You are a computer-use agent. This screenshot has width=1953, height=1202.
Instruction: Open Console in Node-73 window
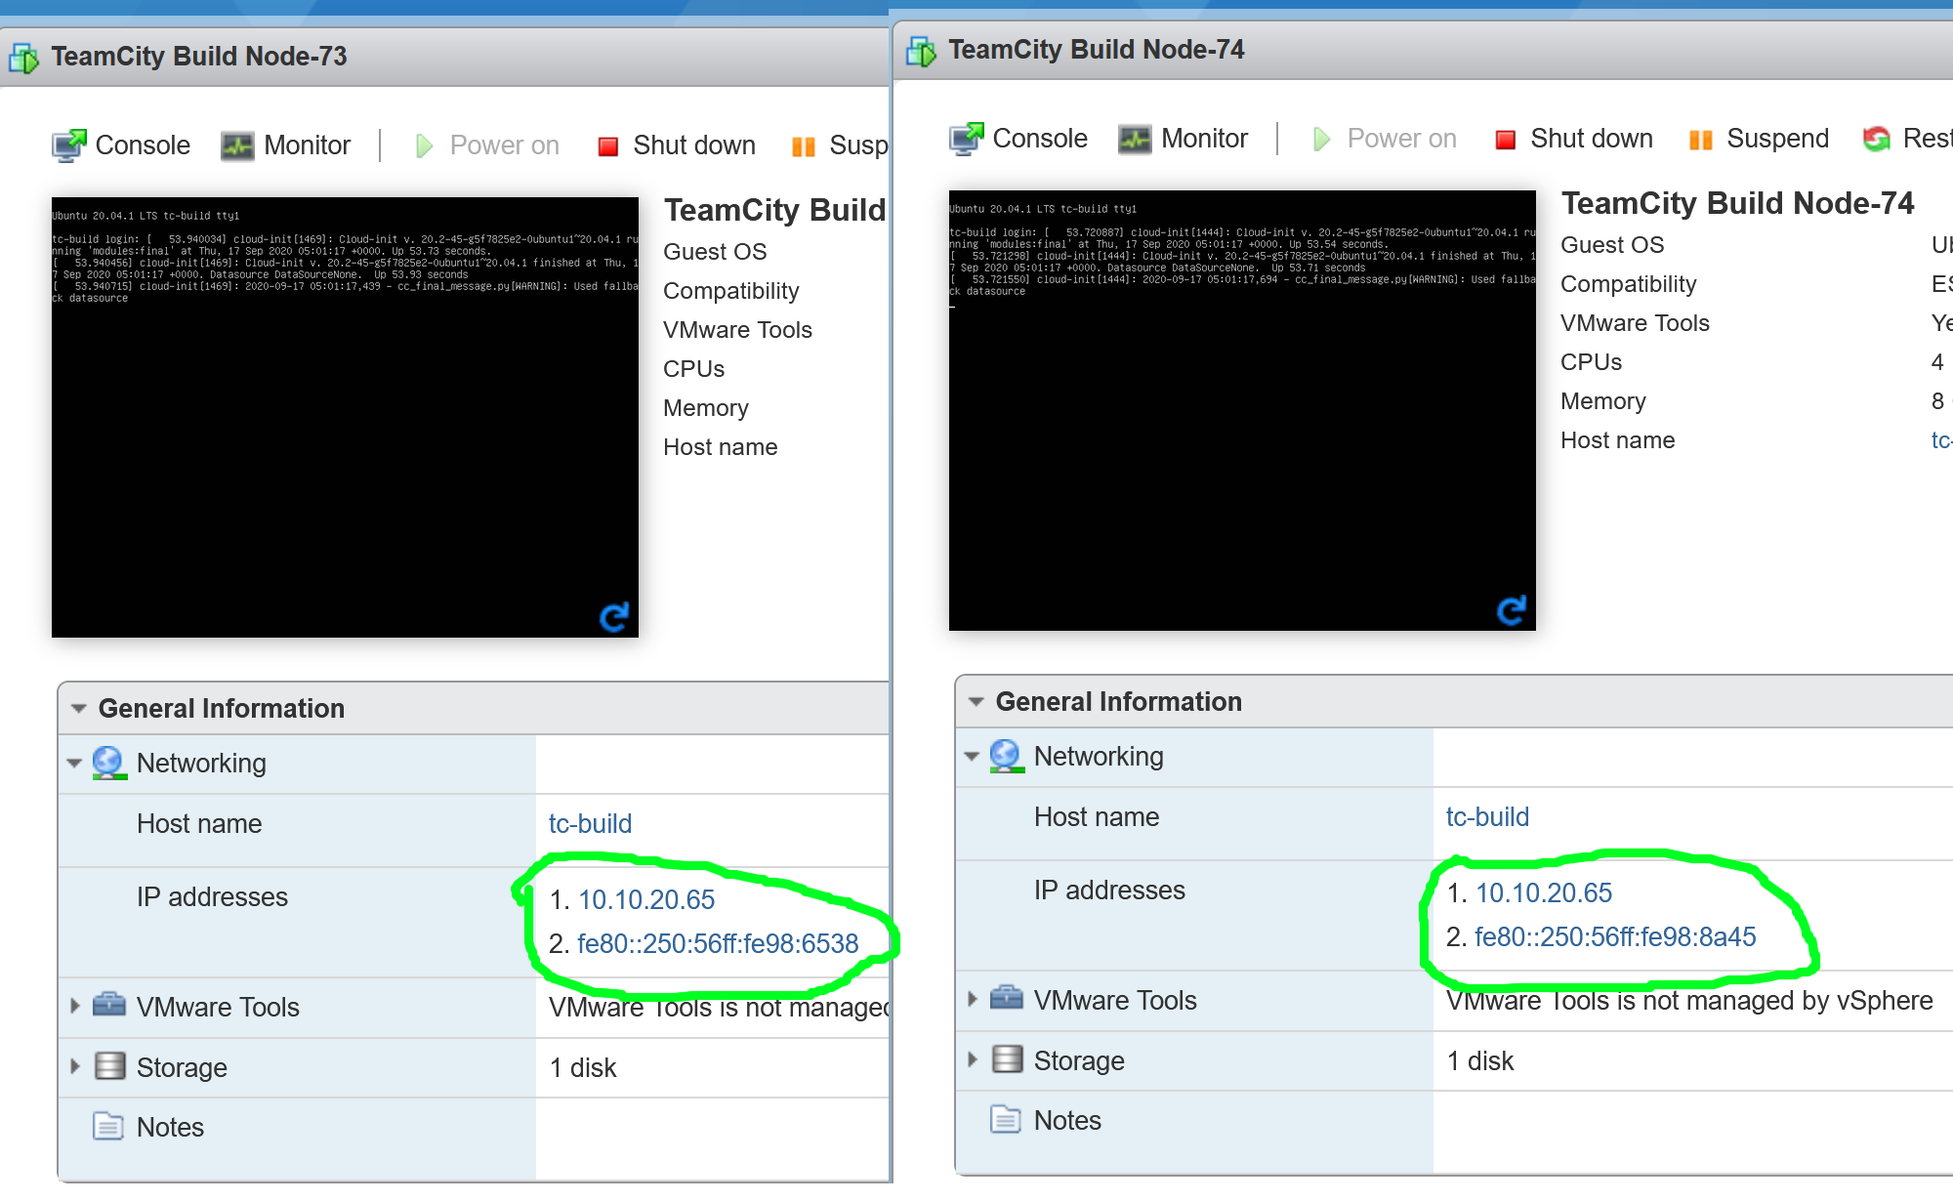click(x=121, y=145)
